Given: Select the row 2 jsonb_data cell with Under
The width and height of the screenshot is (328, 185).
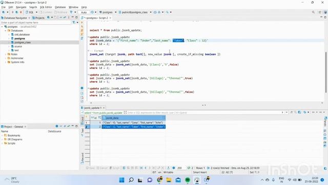Looking at the screenshot, I should (134, 127).
